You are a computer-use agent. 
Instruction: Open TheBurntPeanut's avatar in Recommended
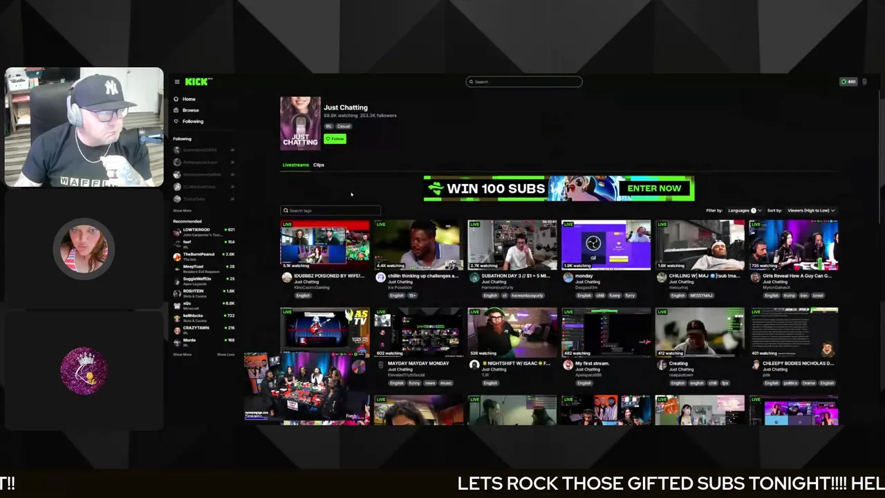tap(177, 256)
